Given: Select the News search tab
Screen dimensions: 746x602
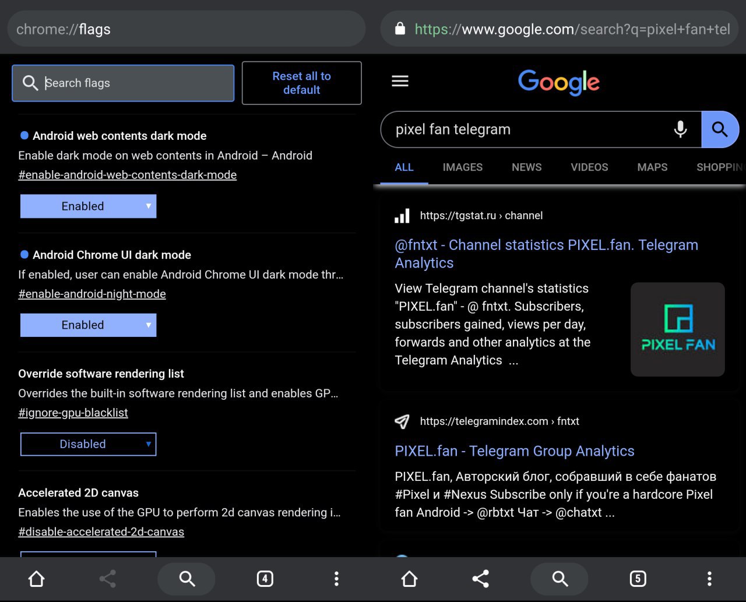Looking at the screenshot, I should coord(526,167).
